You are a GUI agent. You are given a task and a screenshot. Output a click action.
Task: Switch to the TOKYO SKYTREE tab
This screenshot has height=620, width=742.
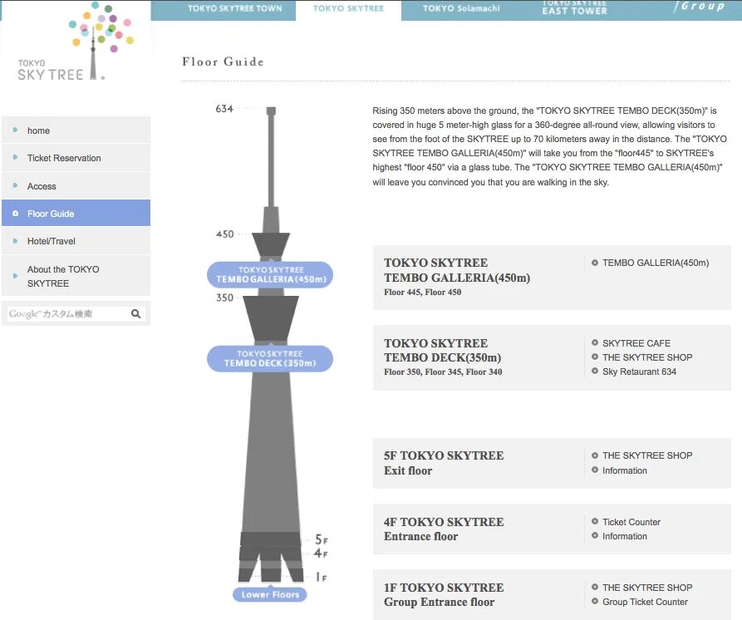(348, 8)
